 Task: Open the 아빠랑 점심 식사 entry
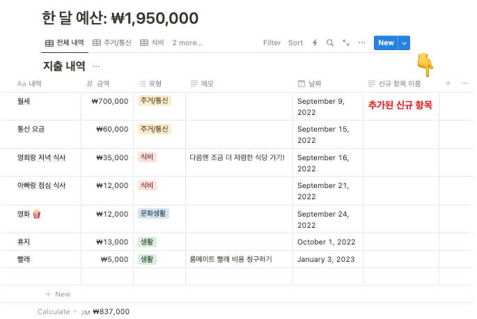tap(41, 185)
